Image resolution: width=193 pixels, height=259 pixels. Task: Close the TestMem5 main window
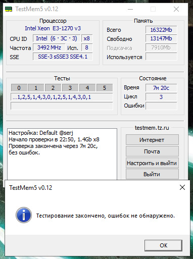tap(176, 9)
